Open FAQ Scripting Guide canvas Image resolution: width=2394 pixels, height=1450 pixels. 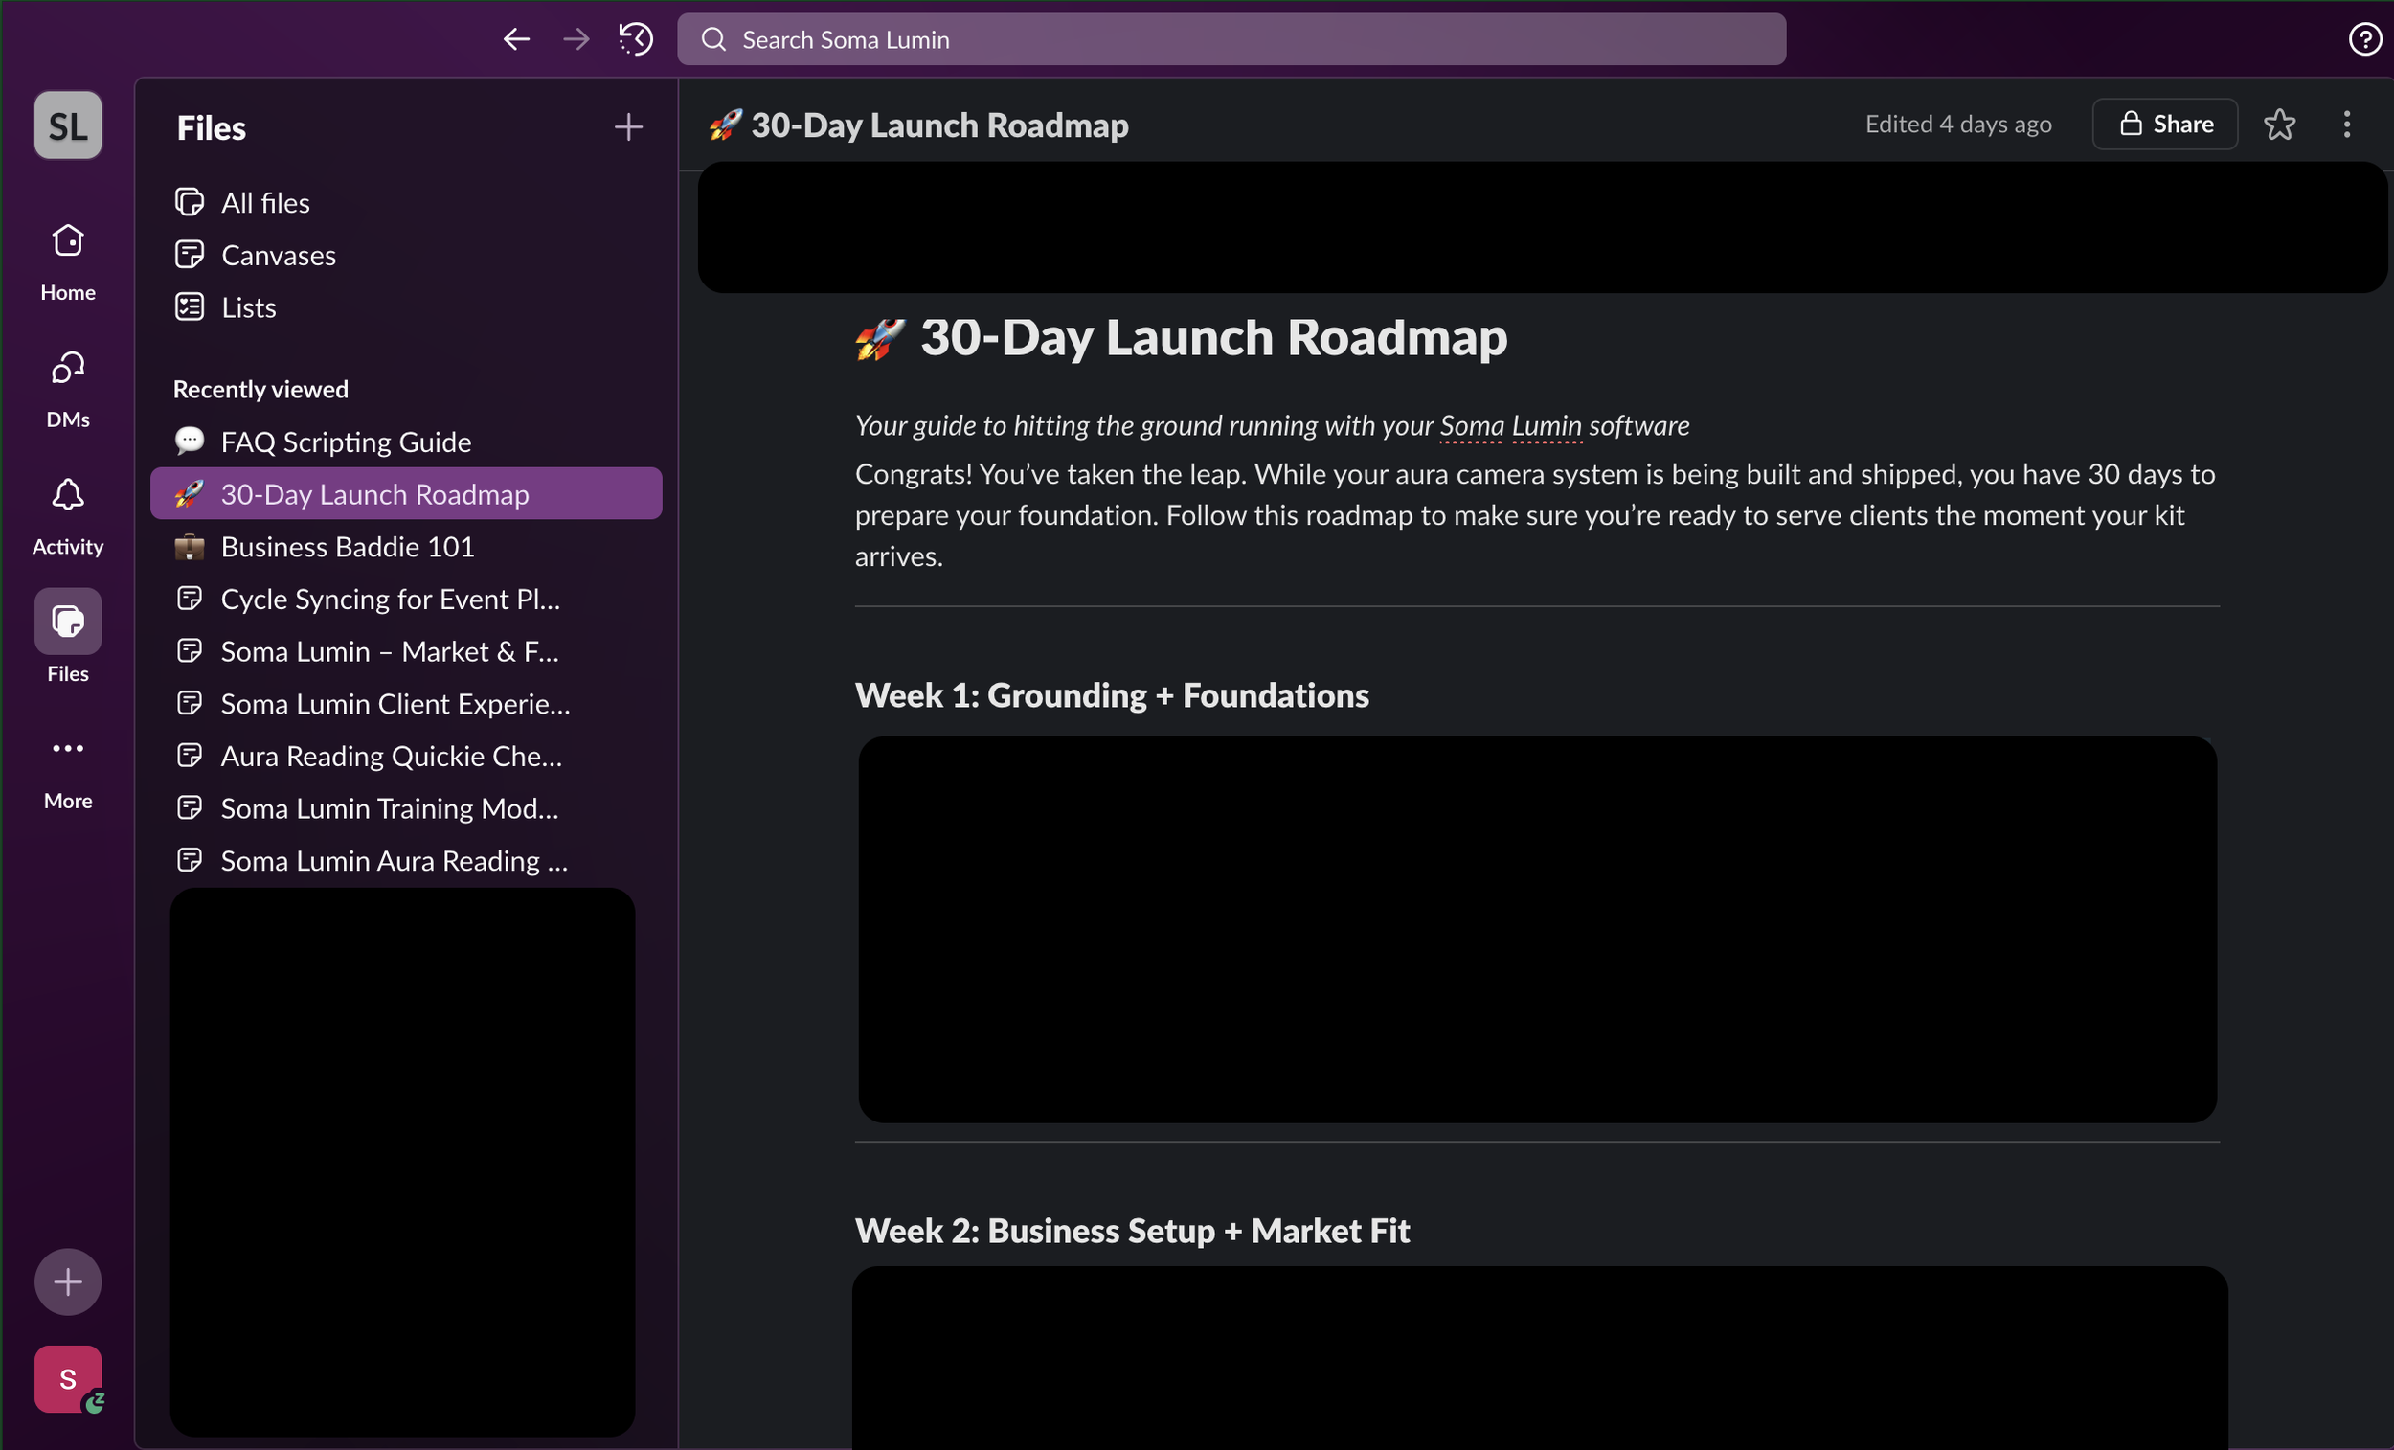point(345,442)
